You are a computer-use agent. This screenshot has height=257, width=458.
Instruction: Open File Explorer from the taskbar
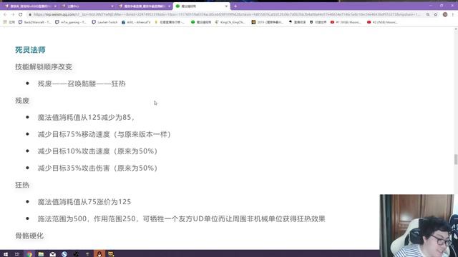point(41,254)
